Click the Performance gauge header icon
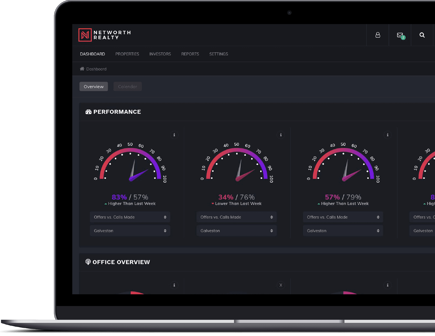The width and height of the screenshot is (435, 336). [x=88, y=112]
